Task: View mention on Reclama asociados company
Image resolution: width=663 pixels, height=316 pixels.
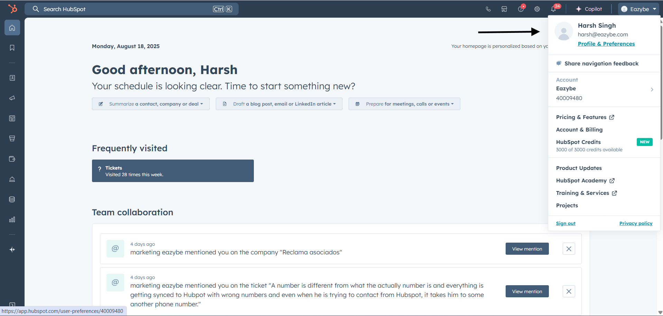Action: 527,249
